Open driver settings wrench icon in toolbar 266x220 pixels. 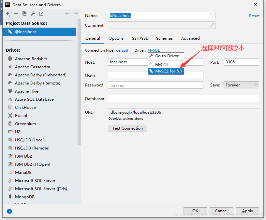coord(33,14)
